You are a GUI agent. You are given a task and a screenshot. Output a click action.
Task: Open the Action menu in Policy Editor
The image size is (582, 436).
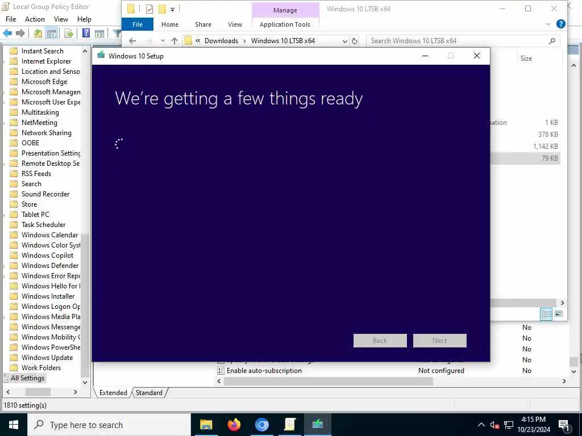pyautogui.click(x=35, y=19)
